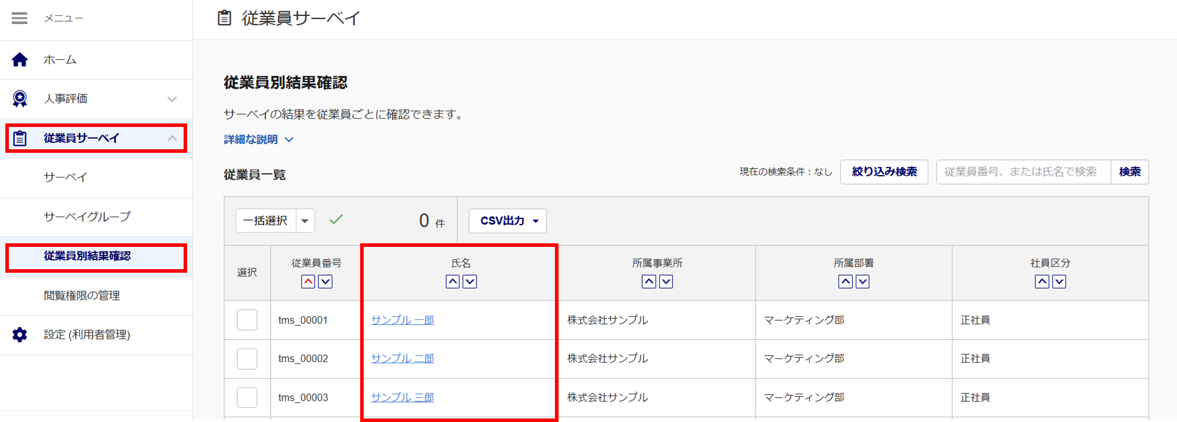The width and height of the screenshot is (1177, 422).
Task: Open サンプル 一郎 employee link
Action: pos(403,320)
